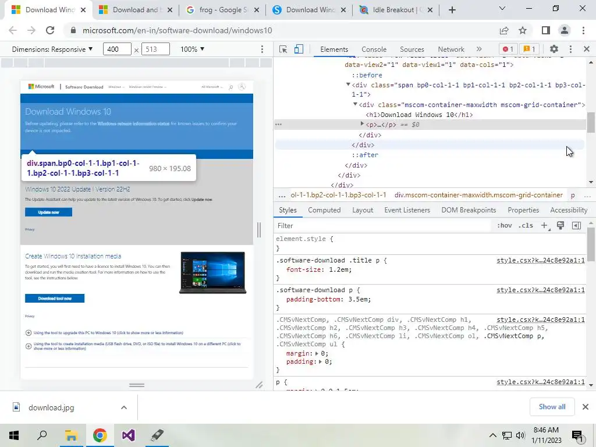Switch to the 'frog - Google Search' tab
The height and width of the screenshot is (447, 596).
click(223, 10)
